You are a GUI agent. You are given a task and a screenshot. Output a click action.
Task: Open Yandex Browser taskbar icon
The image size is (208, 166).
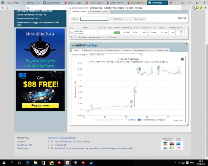67,163
